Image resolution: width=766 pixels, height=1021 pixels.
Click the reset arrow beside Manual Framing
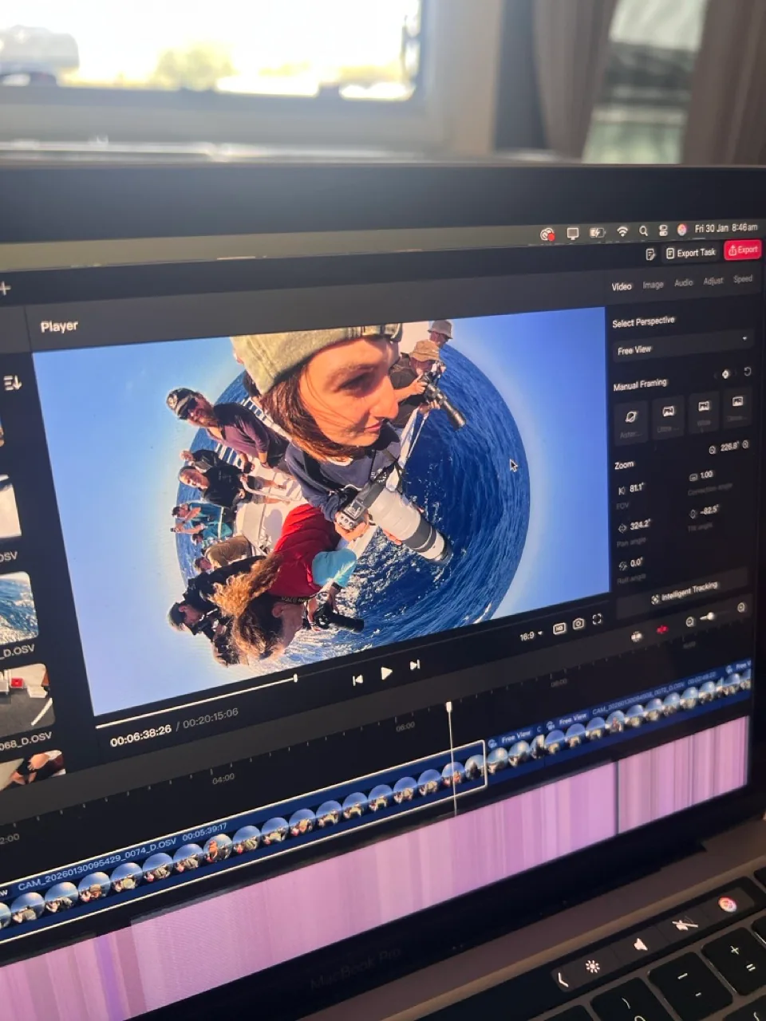coord(748,373)
